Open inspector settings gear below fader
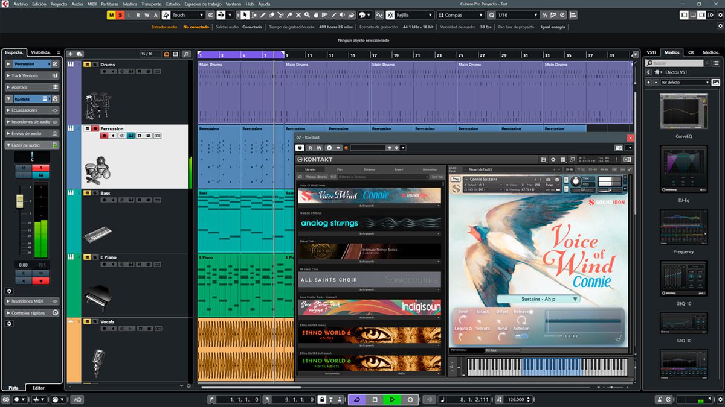Screen dimensions: 725x407 coord(9,291)
